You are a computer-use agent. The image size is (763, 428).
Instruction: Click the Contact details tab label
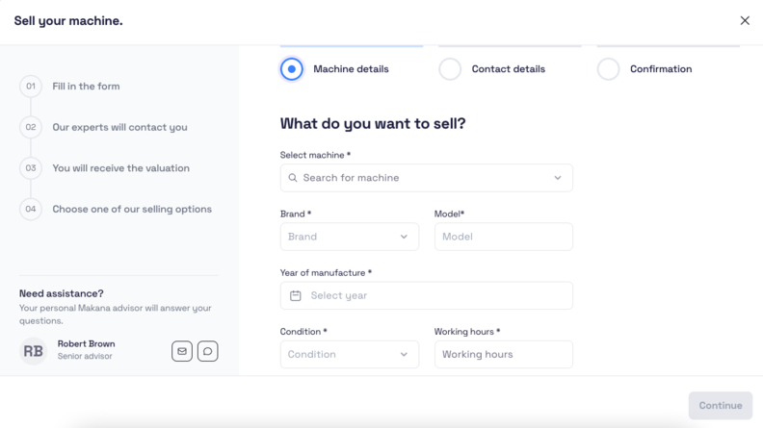(x=508, y=69)
